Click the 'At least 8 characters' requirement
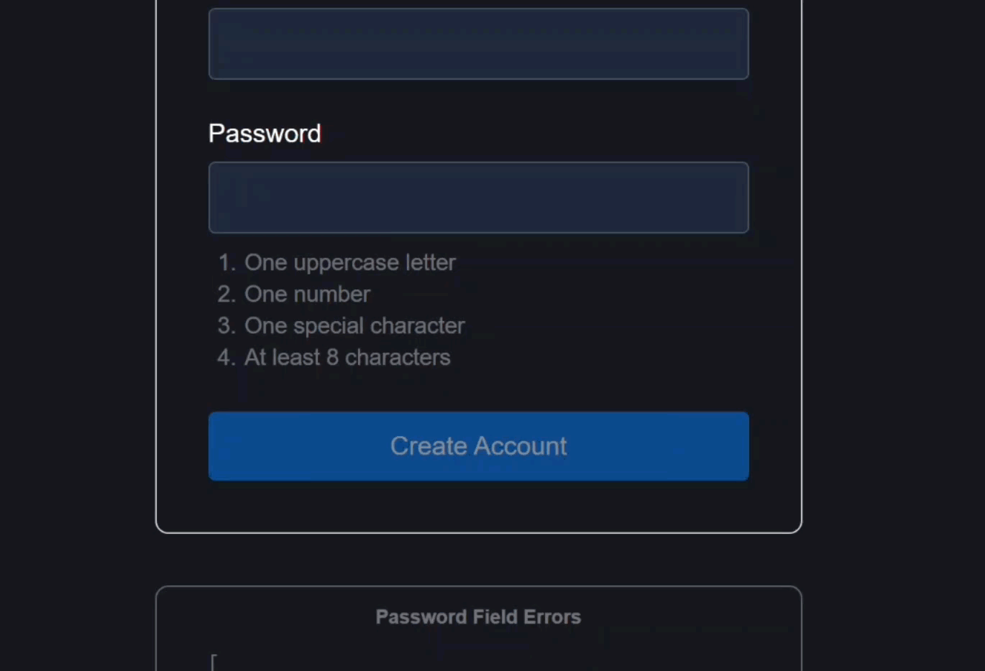Image resolution: width=985 pixels, height=671 pixels. click(347, 357)
